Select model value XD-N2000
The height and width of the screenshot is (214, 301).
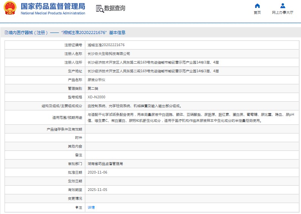tap(97, 97)
